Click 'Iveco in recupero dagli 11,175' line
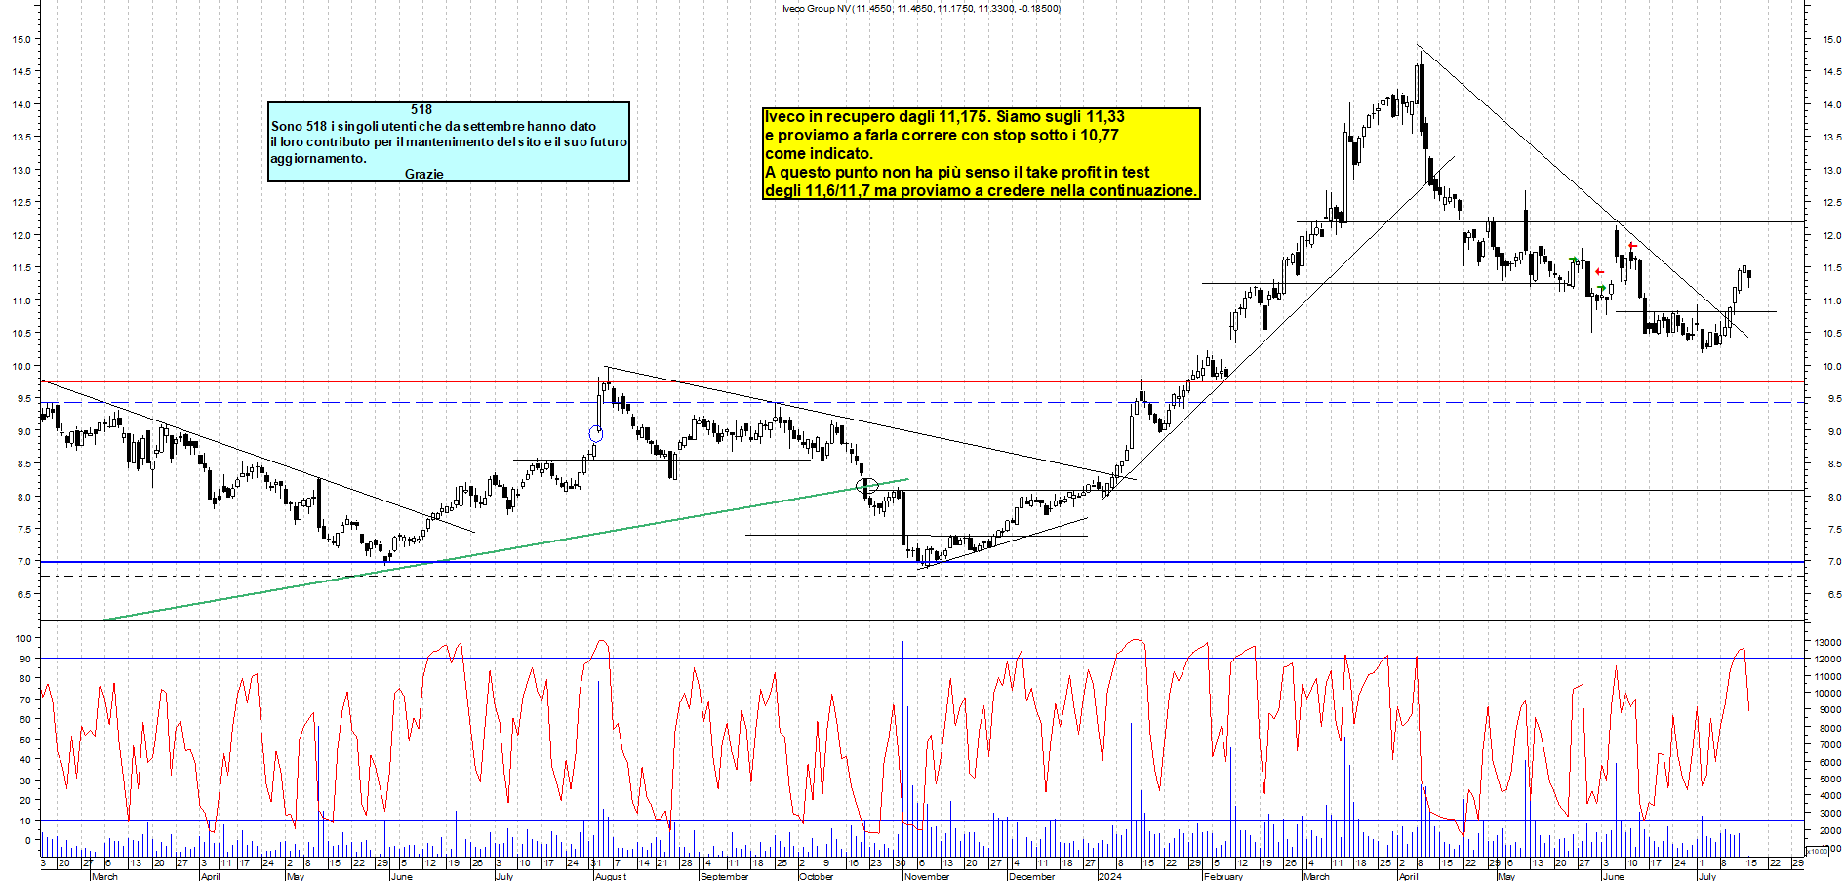The width and height of the screenshot is (1844, 881). pos(944,116)
